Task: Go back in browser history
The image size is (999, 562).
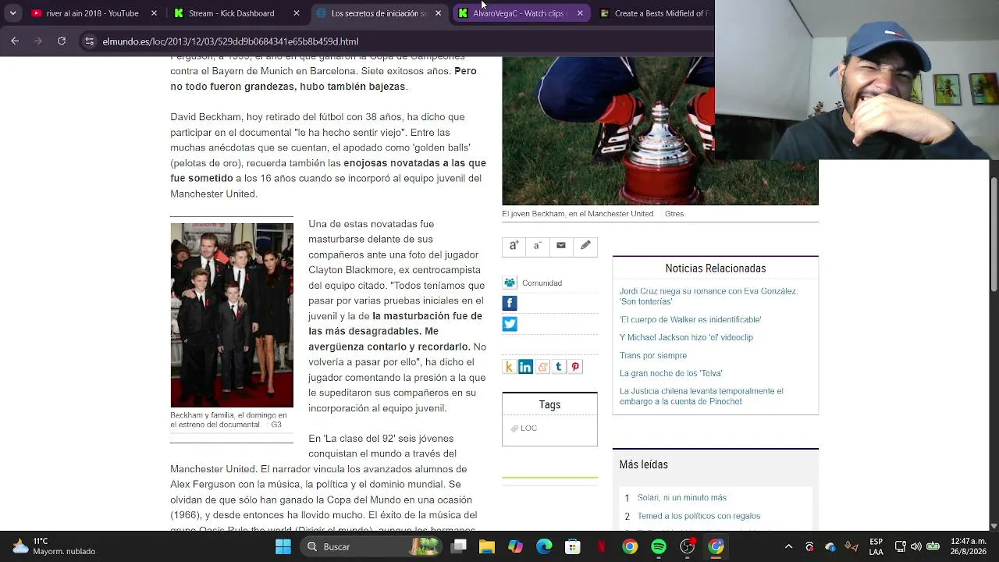Action: click(15, 41)
